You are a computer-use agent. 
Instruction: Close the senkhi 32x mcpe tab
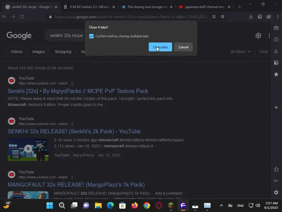tap(56, 7)
